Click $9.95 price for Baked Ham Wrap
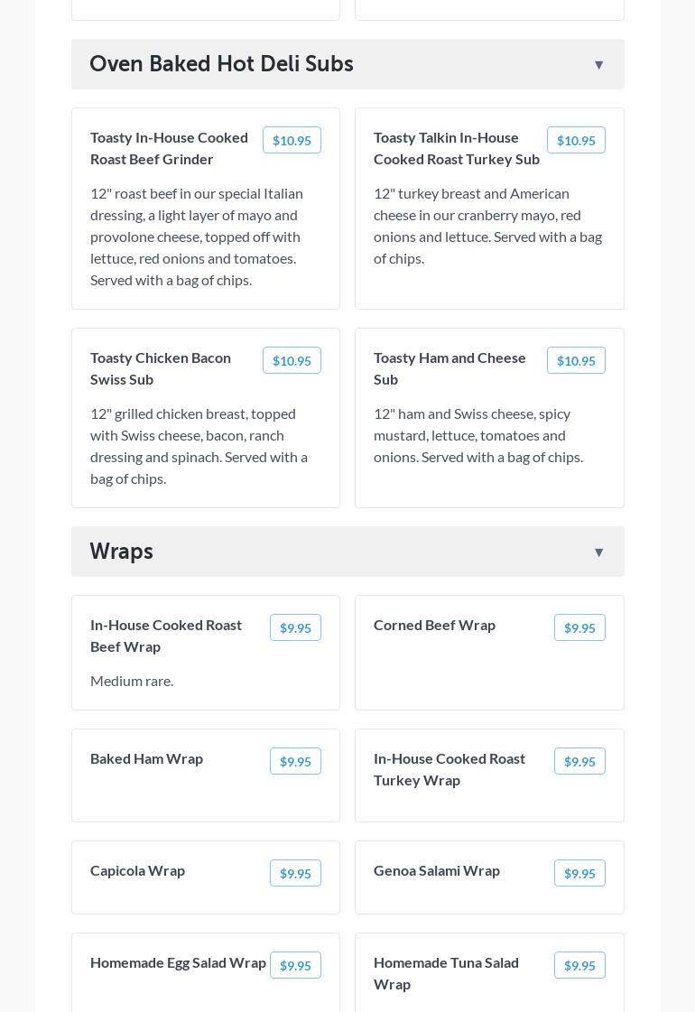This screenshot has width=695, height=1012. point(295,762)
